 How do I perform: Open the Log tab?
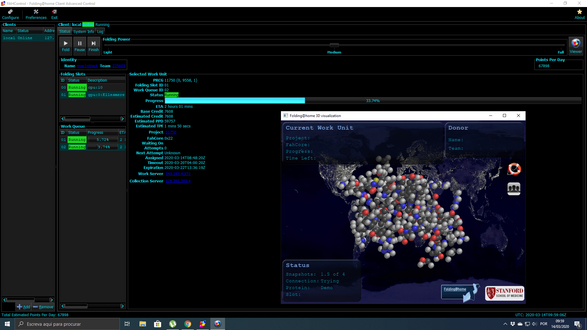coord(100,31)
